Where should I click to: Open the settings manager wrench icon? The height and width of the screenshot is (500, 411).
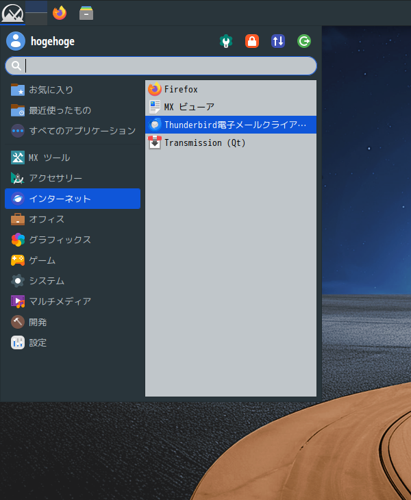pyautogui.click(x=226, y=41)
